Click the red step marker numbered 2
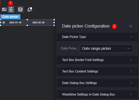The width and height of the screenshot is (139, 100). tap(114, 26)
